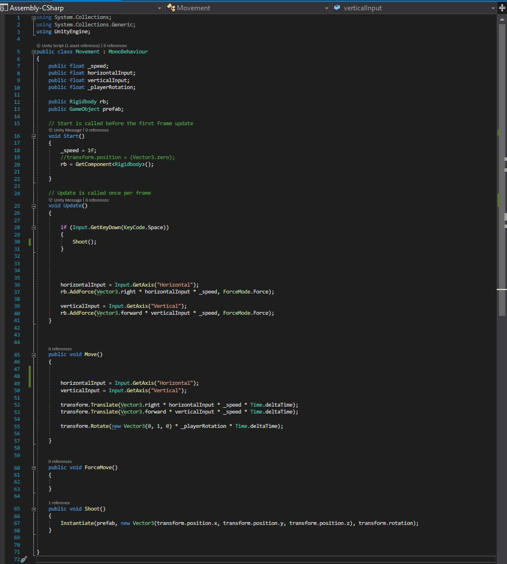Click the Assembly-CSharp project icon
This screenshot has height=564, width=507.
(x=3, y=7)
